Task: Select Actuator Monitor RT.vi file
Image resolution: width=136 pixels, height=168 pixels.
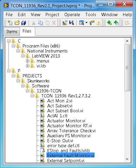Action: coord(70,126)
